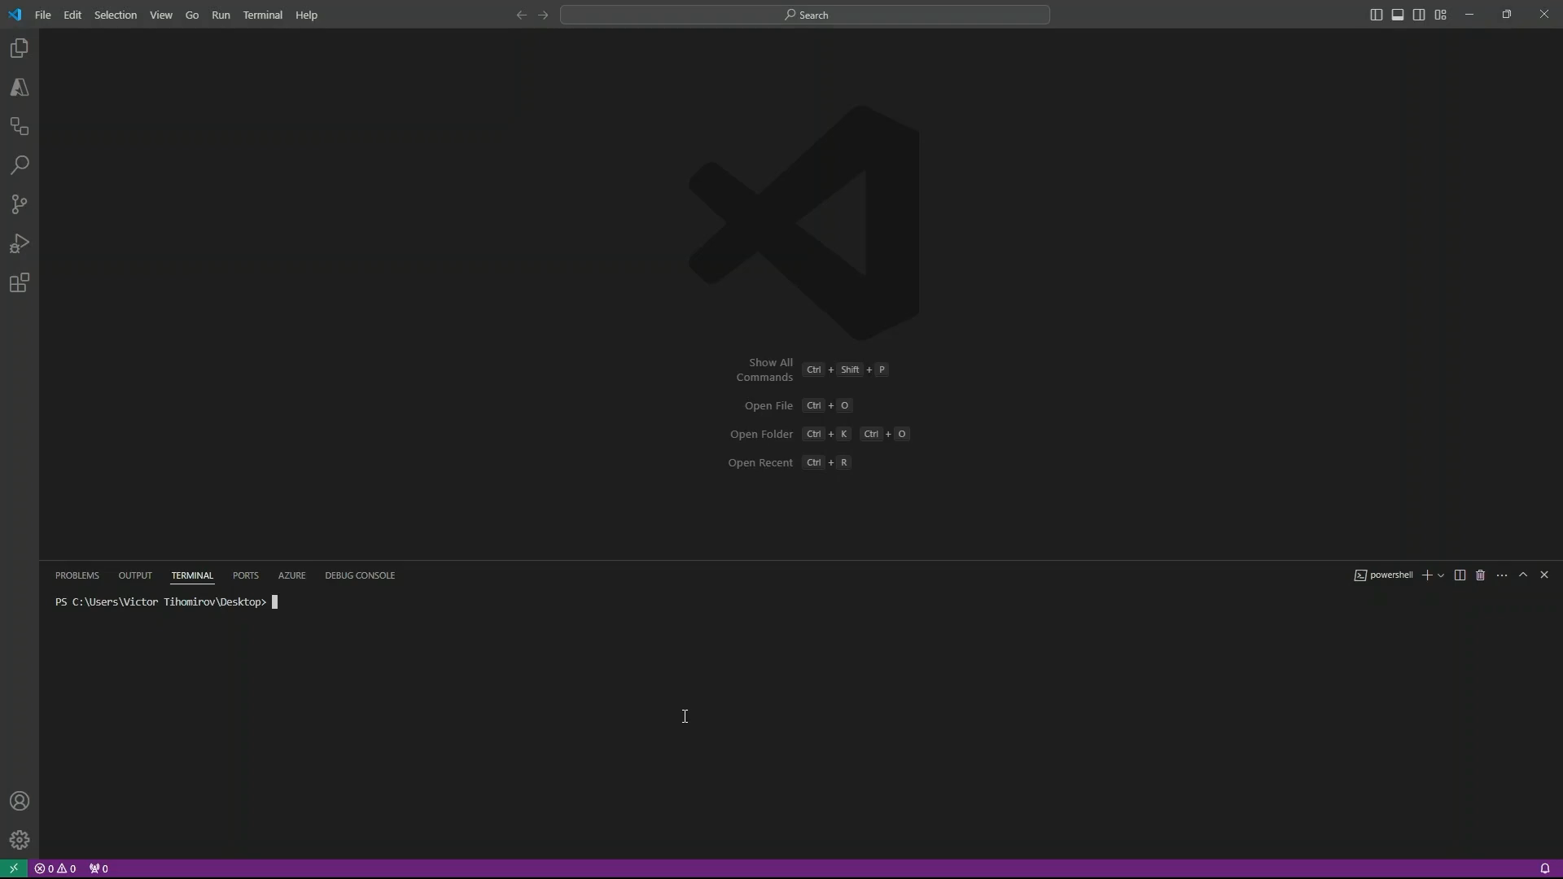
Task: Maximize panel size with the chevron
Action: tap(1523, 575)
